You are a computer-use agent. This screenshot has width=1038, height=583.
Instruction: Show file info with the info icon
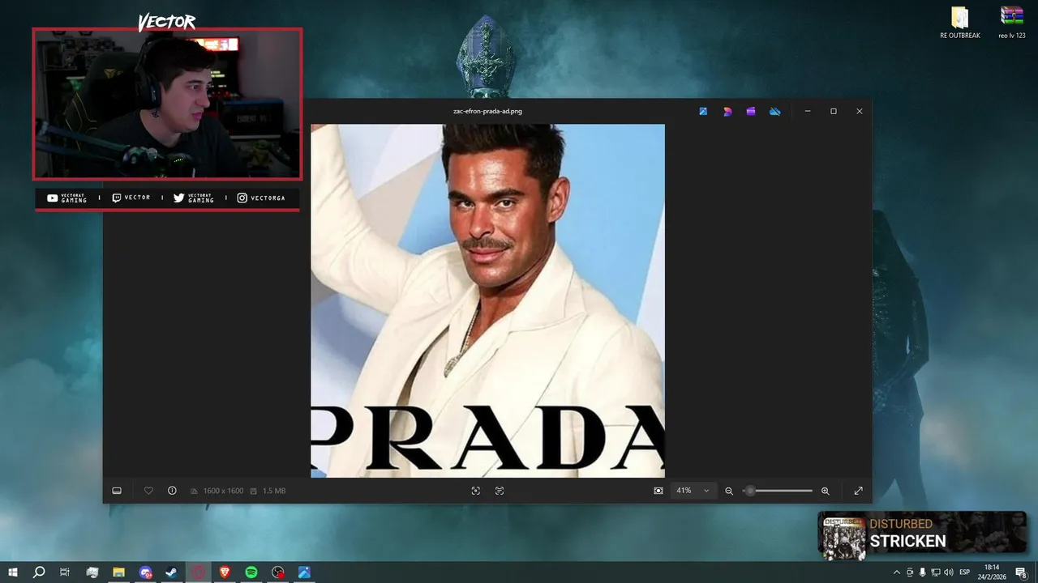(x=172, y=491)
